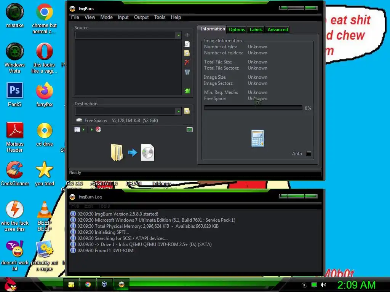Click the ImgBurn taskbar button
390x292 pixels.
coord(121,284)
